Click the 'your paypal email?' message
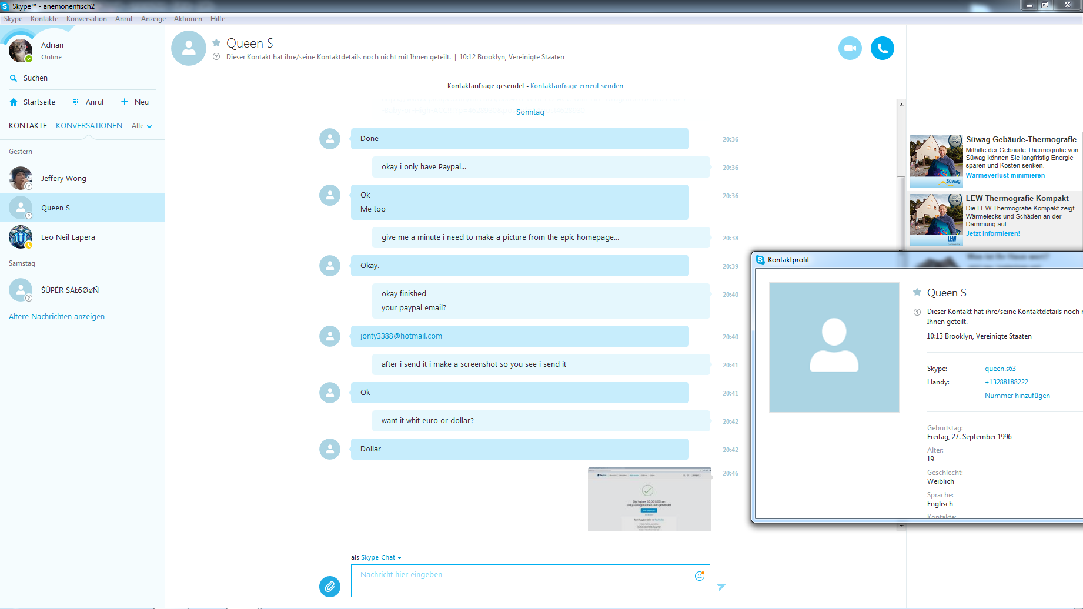The image size is (1083, 609). coord(414,308)
